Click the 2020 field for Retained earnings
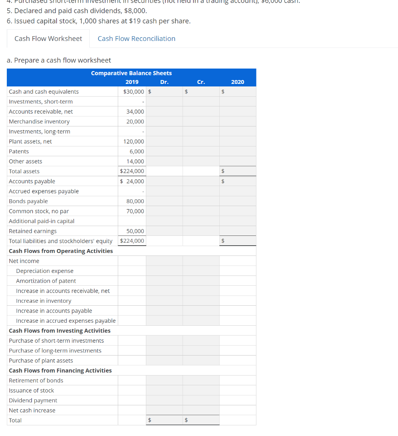This screenshot has width=398, height=436. click(238, 231)
